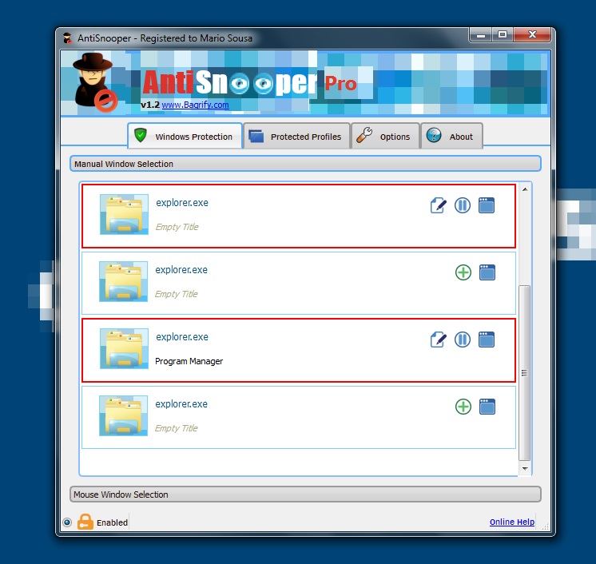This screenshot has width=596, height=564.
Task: Click the scrollbar up arrow in window list
Action: [x=525, y=189]
